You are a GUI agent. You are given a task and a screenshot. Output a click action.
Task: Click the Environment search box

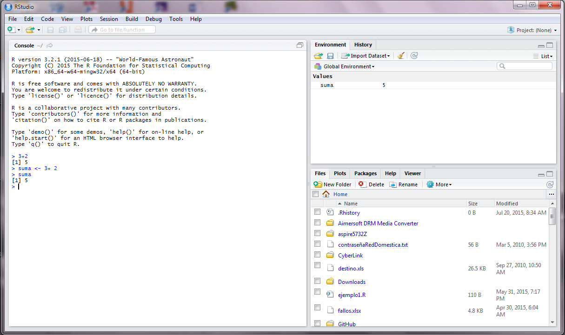tap(525, 66)
